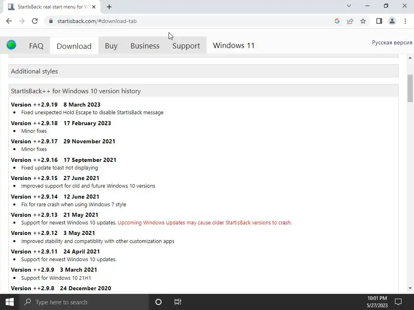Screen dimensions: 414x310
Task: Click Fix for rare crash Windows 7 style note
Action: (74, 204)
